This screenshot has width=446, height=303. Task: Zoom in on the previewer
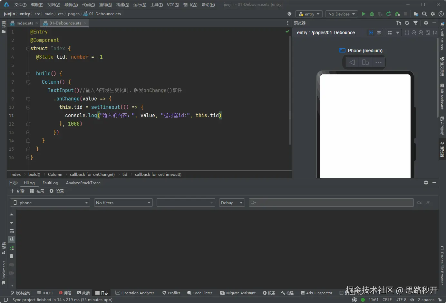(x=421, y=33)
